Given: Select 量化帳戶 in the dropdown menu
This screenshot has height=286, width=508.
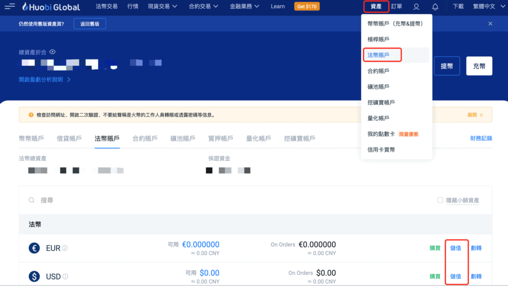Looking at the screenshot, I should pyautogui.click(x=396, y=118).
